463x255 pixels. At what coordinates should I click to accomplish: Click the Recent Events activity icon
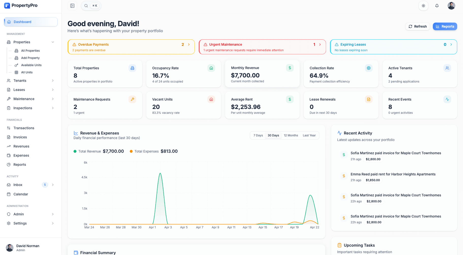447,99
